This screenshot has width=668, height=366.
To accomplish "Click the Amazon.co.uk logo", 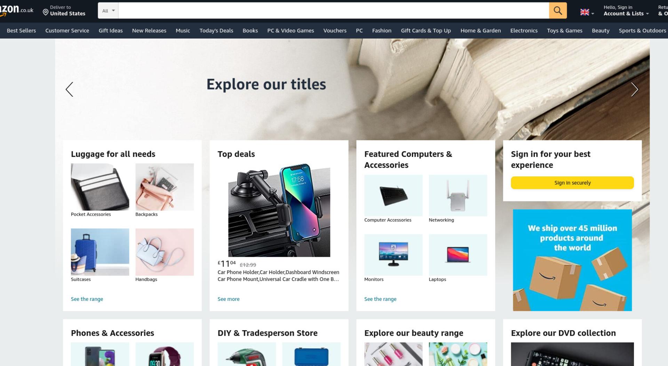I will pyautogui.click(x=17, y=10).
